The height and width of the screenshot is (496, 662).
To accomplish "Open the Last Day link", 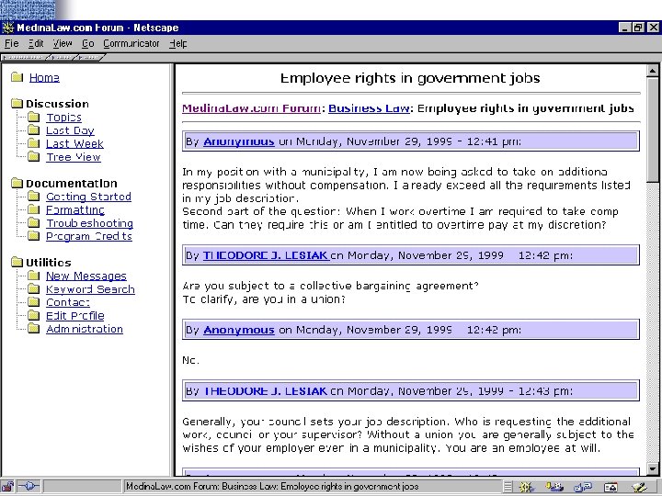I will click(x=70, y=130).
